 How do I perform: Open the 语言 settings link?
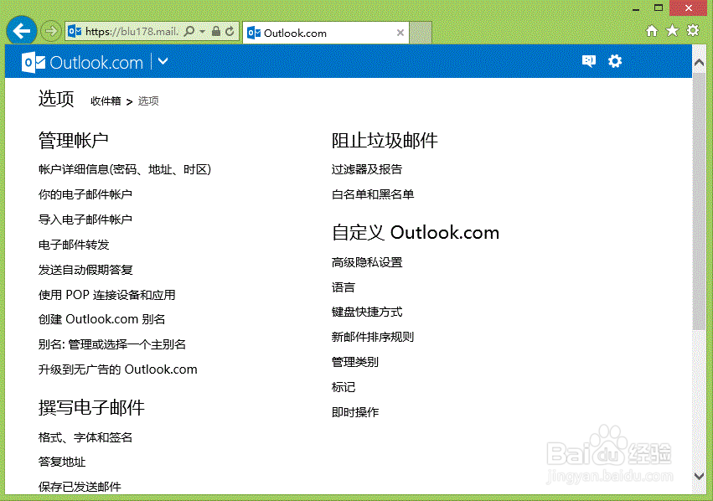[x=343, y=287]
